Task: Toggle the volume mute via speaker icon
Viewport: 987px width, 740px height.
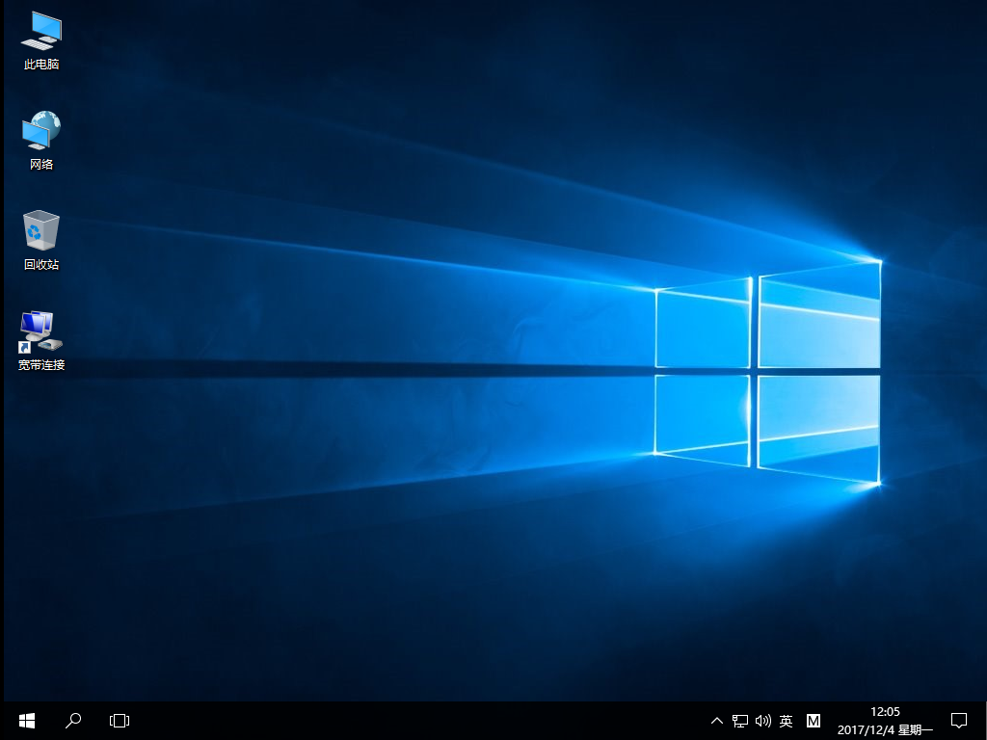Action: [x=763, y=720]
